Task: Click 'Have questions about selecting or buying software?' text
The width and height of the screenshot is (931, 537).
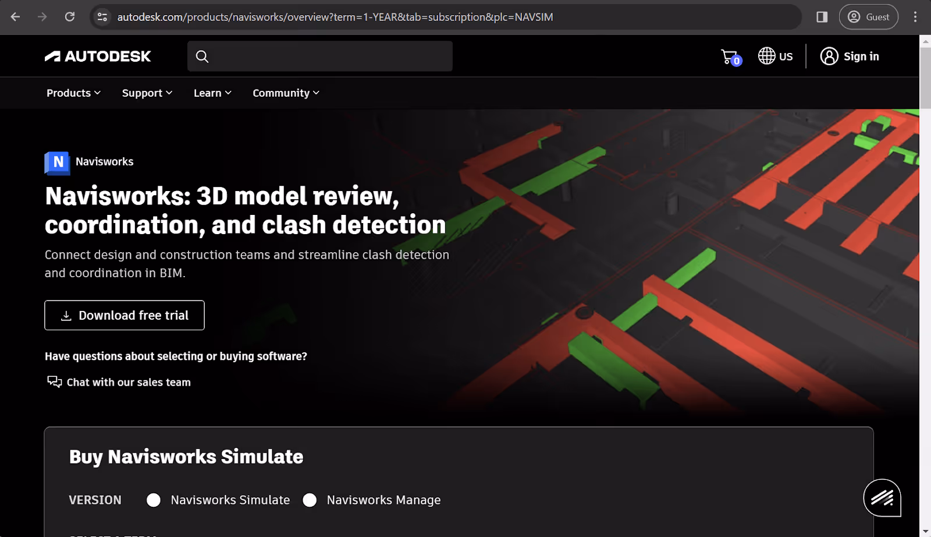Action: (176, 356)
